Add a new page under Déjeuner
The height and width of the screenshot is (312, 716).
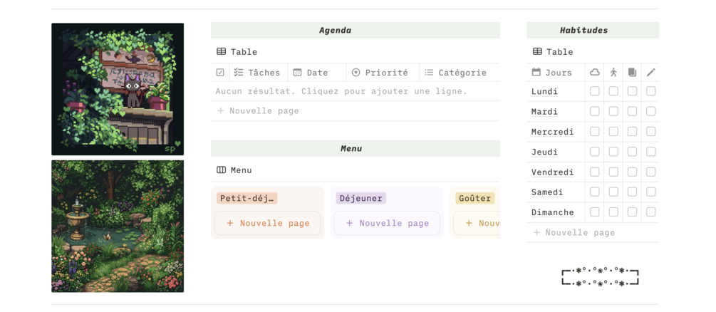tap(387, 223)
